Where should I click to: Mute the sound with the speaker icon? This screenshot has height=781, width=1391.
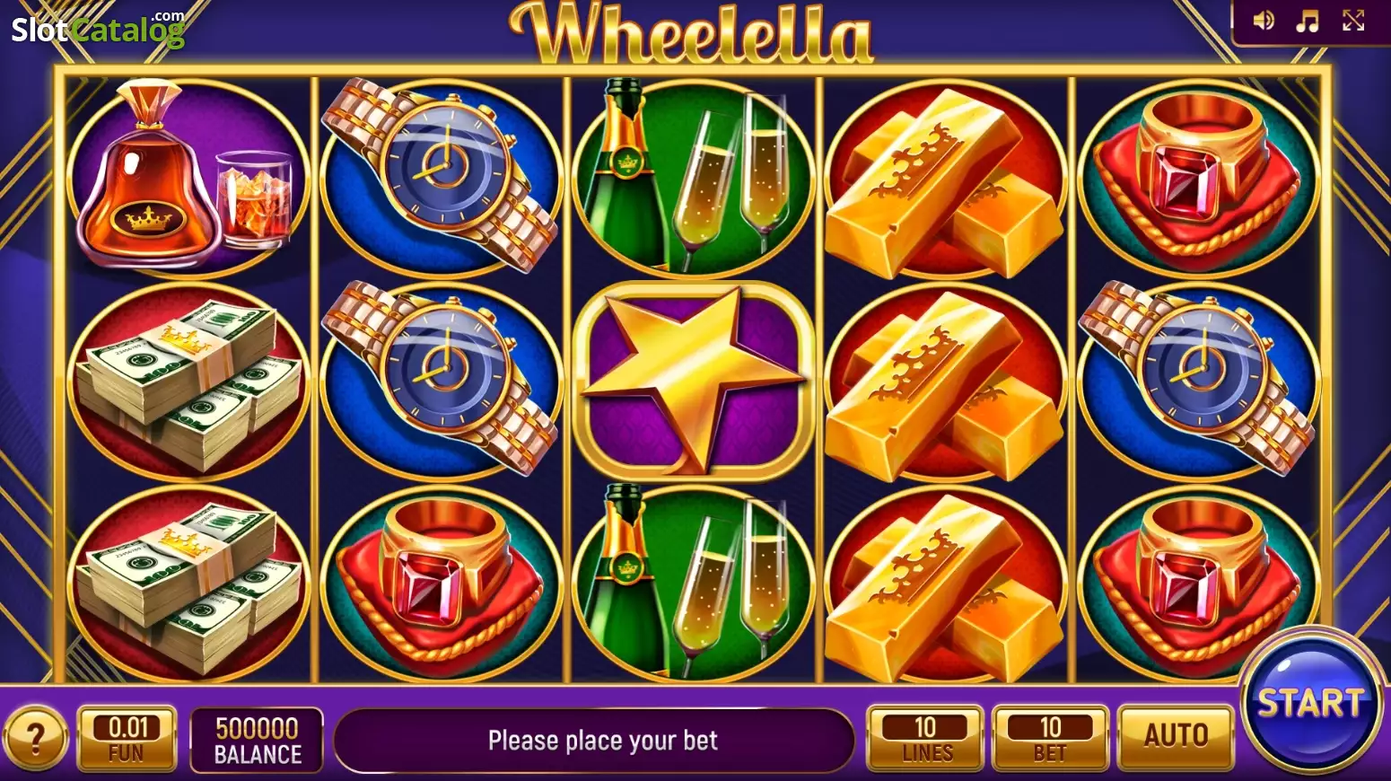pyautogui.click(x=1264, y=21)
